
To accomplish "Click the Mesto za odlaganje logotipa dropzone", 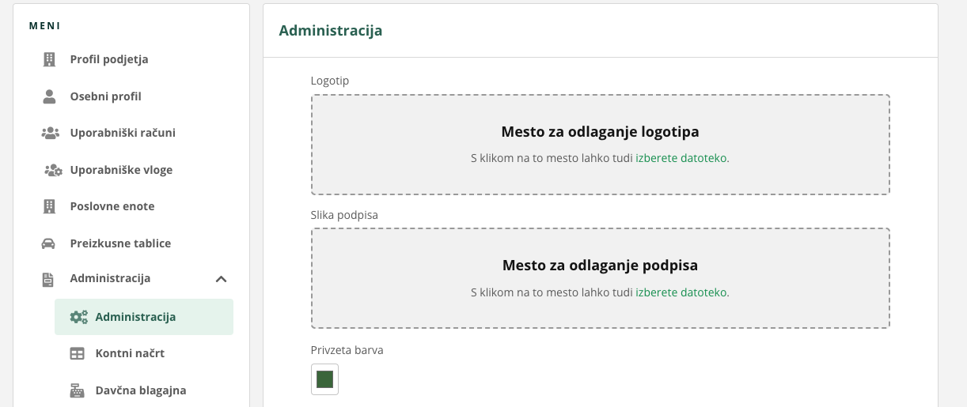I will click(x=601, y=145).
